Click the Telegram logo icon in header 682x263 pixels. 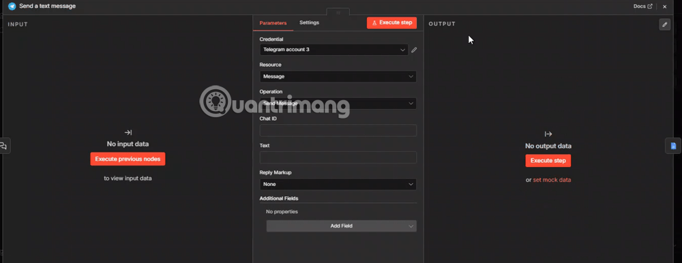(12, 7)
